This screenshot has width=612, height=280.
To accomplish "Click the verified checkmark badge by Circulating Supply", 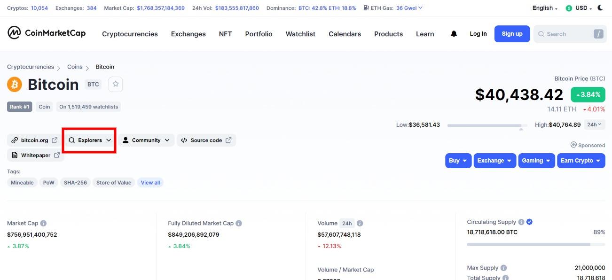I will coord(529,222).
